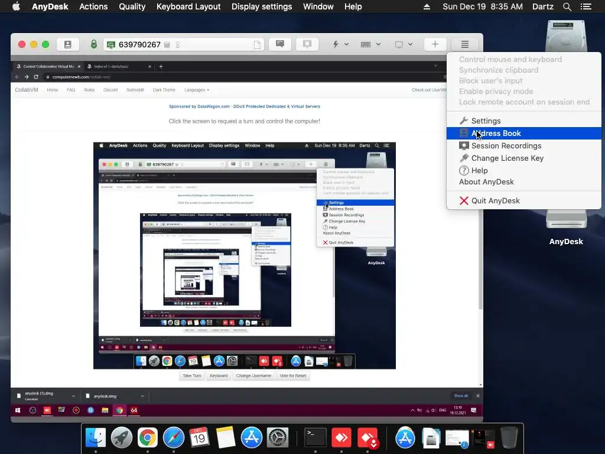605x454 pixels.
Task: Open the Subreddit nav link
Action: click(x=135, y=90)
